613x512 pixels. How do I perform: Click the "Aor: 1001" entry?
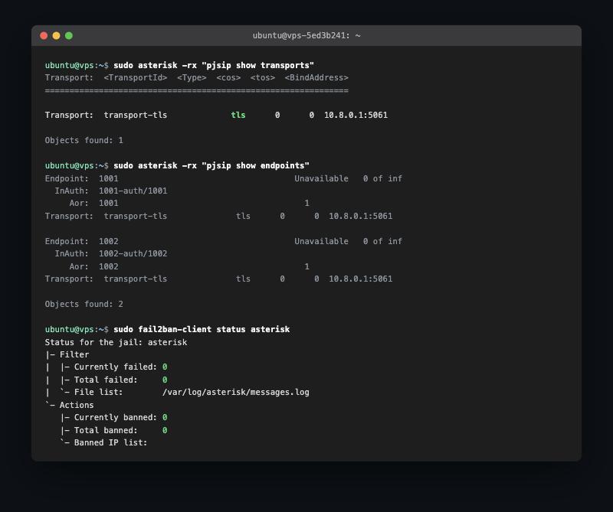tap(93, 203)
